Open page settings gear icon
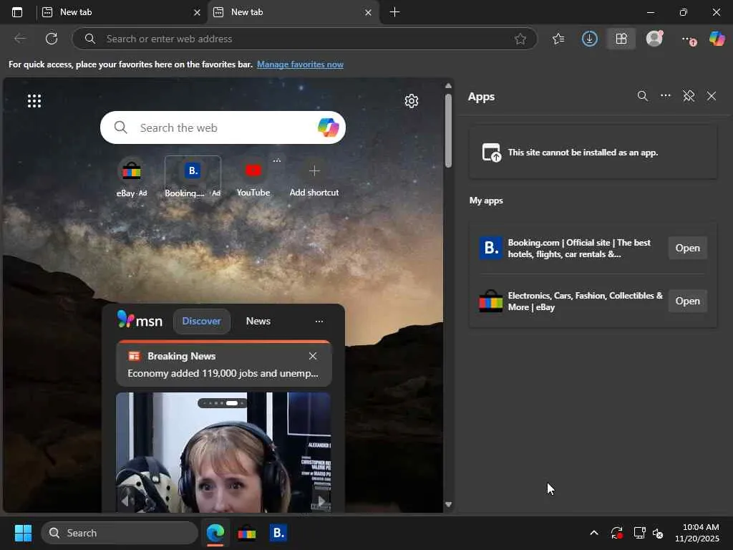Viewport: 733px width, 550px height. pos(411,101)
